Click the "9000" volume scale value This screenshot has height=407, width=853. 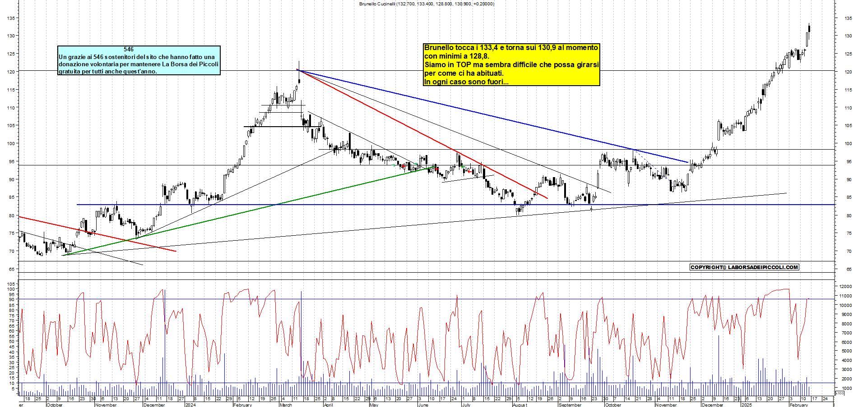pyautogui.click(x=847, y=315)
